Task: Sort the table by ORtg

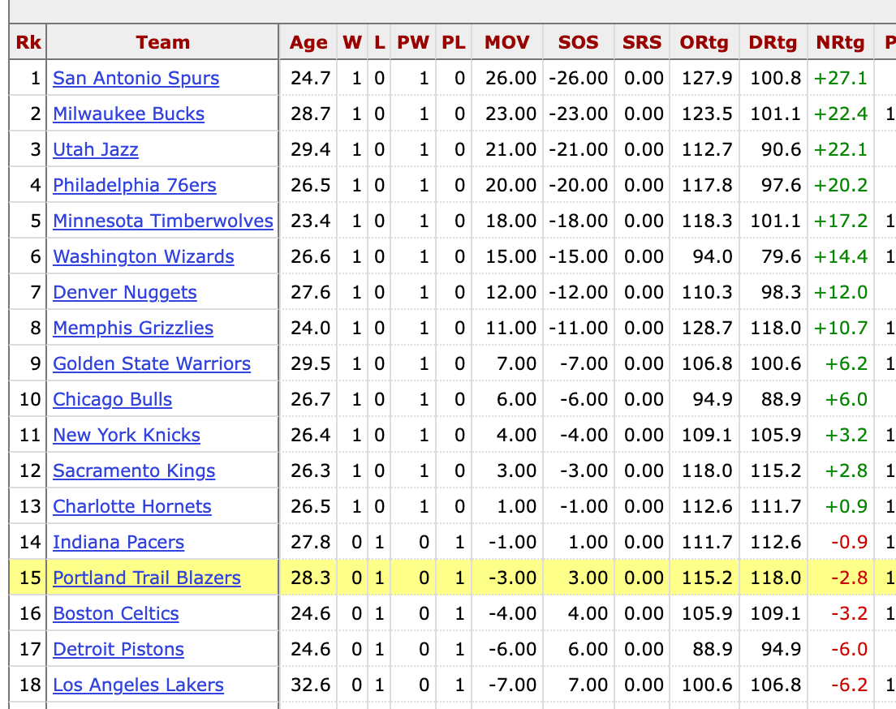Action: (x=704, y=42)
